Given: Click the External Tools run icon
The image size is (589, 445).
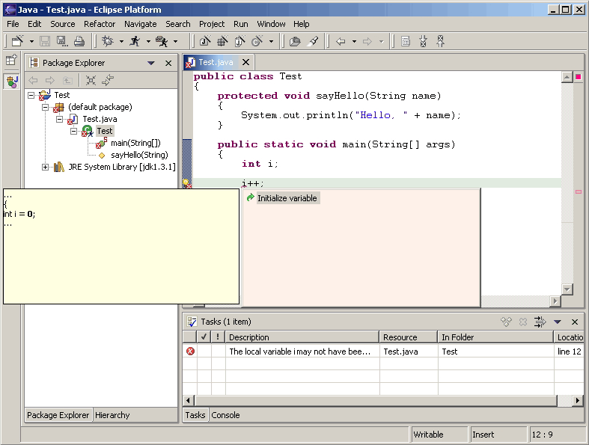Looking at the screenshot, I should click(x=162, y=41).
